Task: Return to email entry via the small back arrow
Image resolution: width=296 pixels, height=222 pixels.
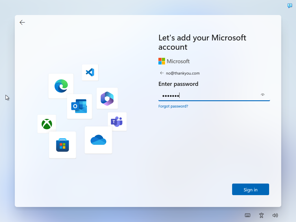Action: pyautogui.click(x=162, y=73)
